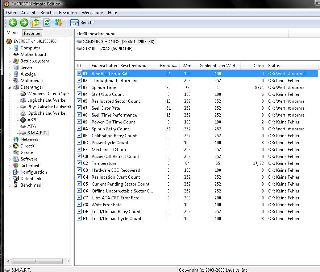Screen dimensions: 320x272
Task: Expand the Software tree node
Action: [x=9, y=159]
